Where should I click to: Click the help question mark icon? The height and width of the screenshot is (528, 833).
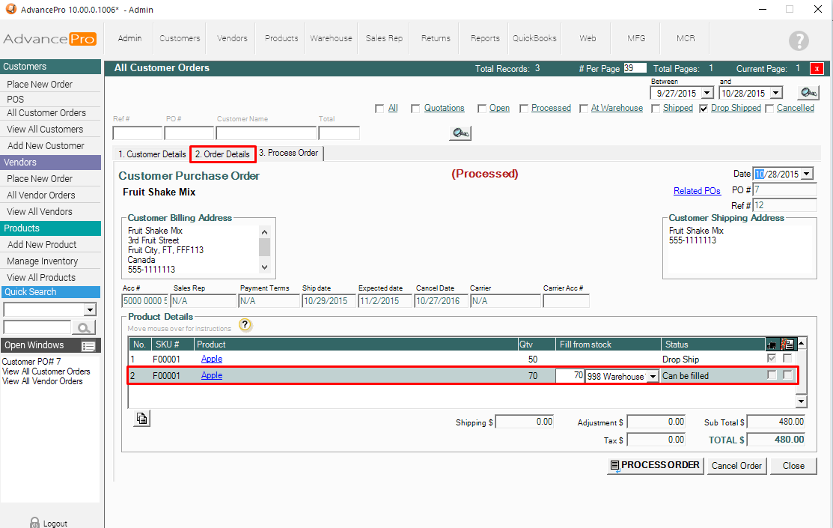pyautogui.click(x=799, y=40)
